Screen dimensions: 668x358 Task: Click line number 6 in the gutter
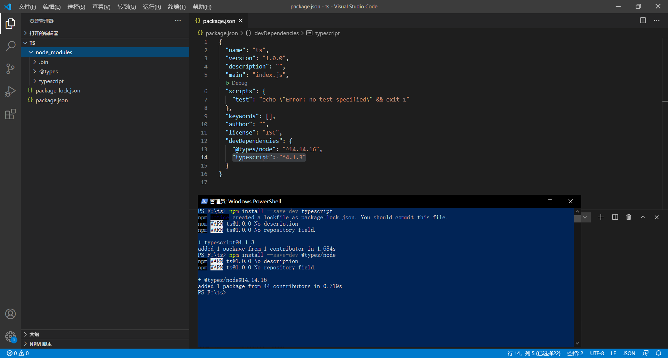[206, 91]
